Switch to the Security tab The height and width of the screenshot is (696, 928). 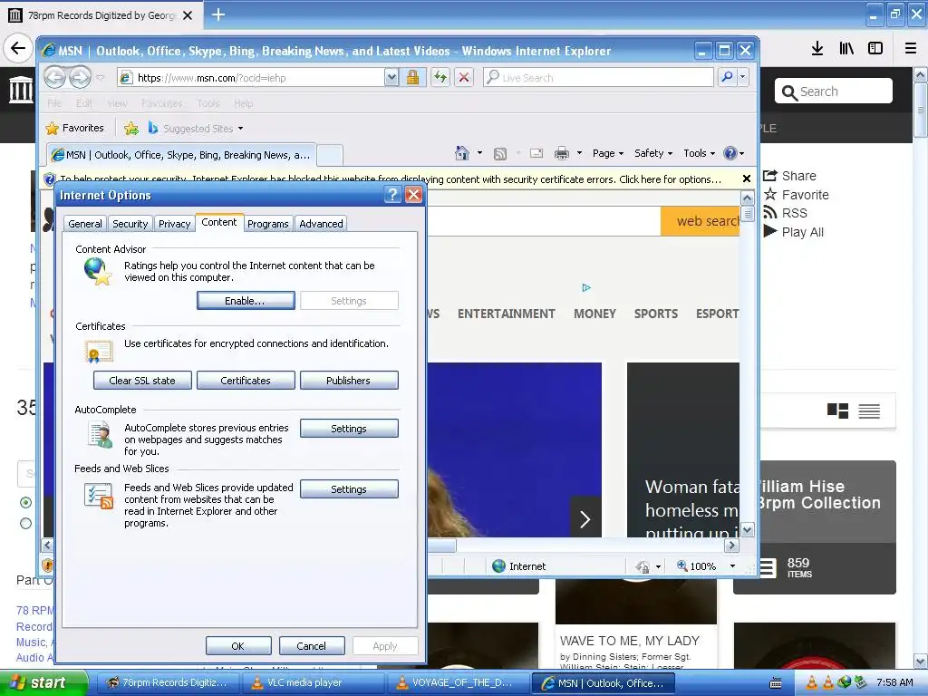(x=130, y=224)
